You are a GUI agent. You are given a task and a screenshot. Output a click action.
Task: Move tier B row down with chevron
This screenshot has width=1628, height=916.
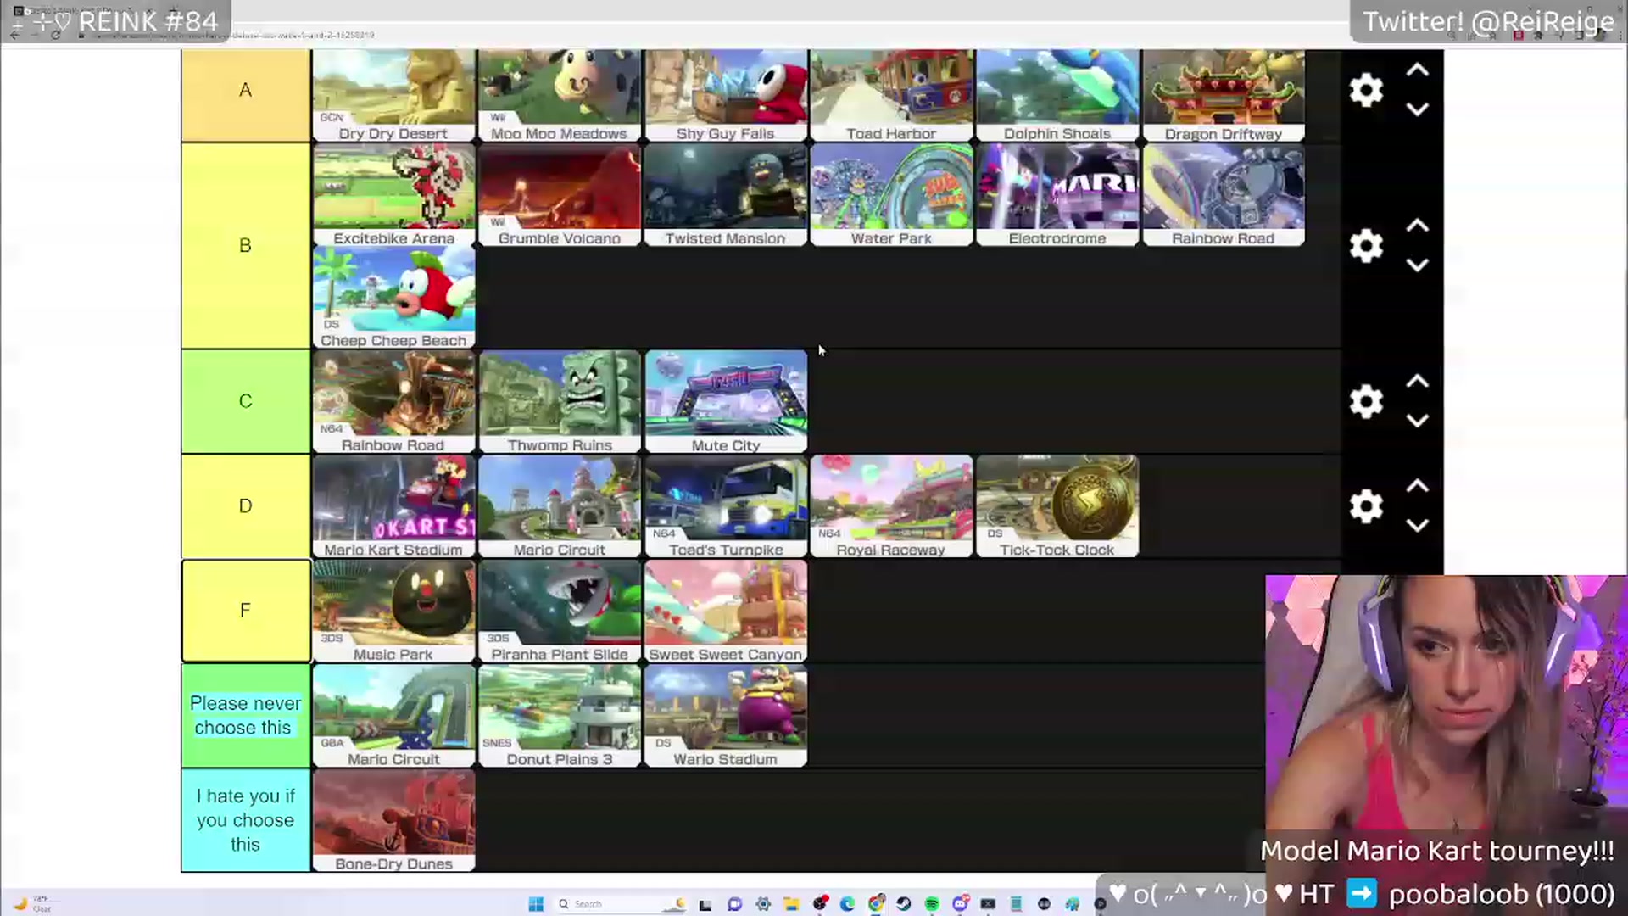(x=1418, y=265)
